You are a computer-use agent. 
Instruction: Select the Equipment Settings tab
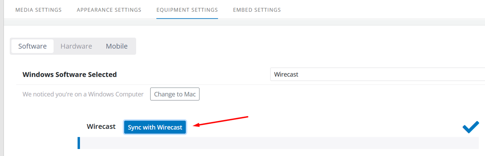[187, 10]
